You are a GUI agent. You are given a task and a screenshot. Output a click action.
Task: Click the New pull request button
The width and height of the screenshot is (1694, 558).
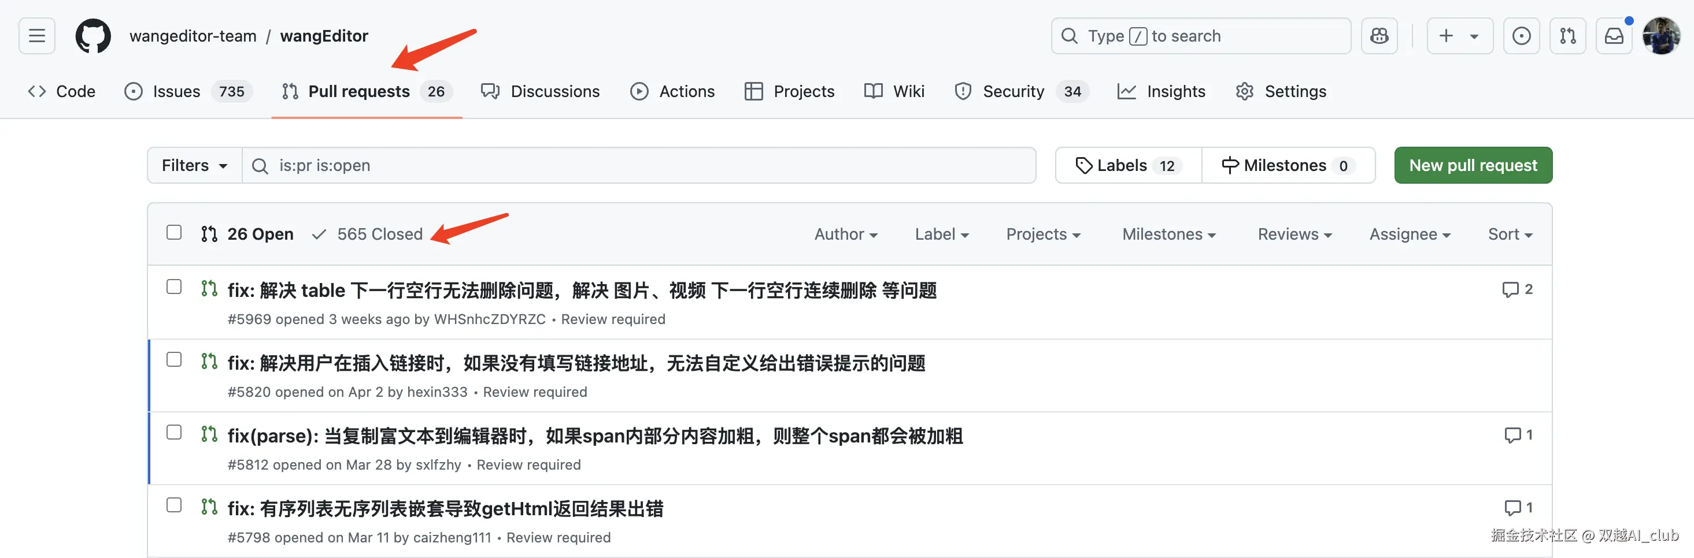(x=1473, y=165)
